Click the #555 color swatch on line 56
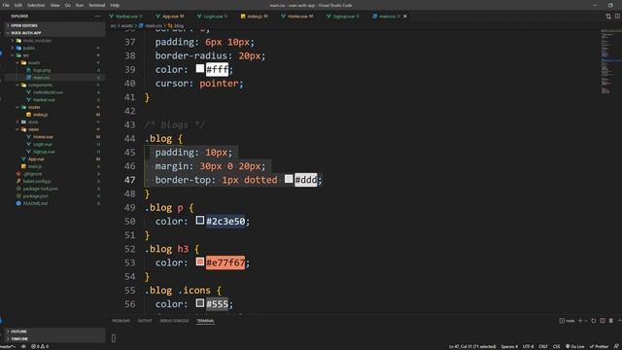Viewport: 622px width, 350px height. (x=200, y=303)
